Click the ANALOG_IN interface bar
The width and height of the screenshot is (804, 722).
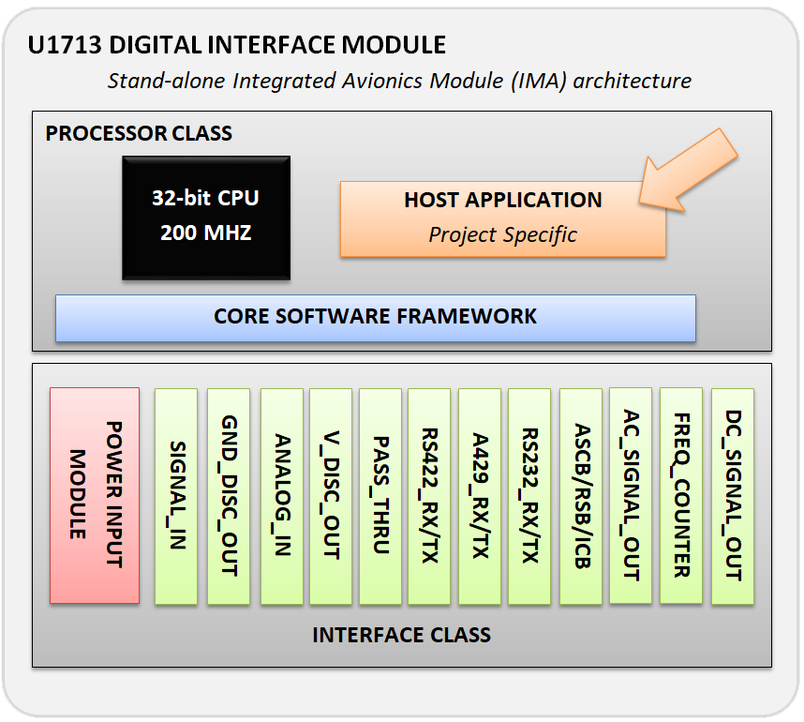[281, 496]
